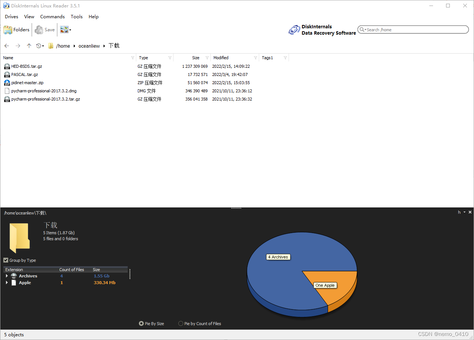This screenshot has width=474, height=340.
Task: Select the PASCAL.tar.gz archive icon
Action: tap(7, 74)
